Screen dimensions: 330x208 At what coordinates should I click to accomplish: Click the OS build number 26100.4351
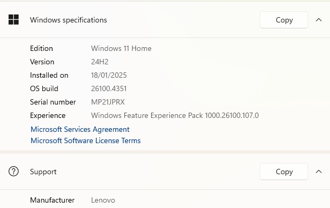click(x=109, y=88)
